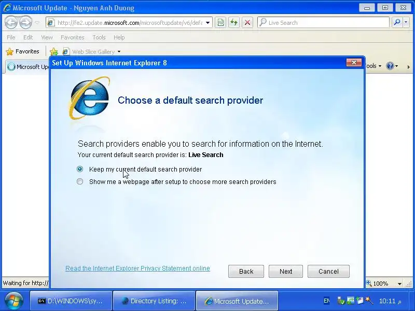Click the command bar overflow chevron
Image resolution: width=415 pixels, height=311 pixels.
[409, 67]
